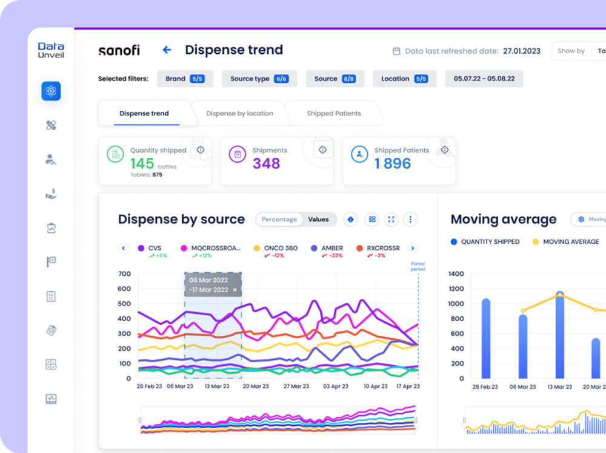Click the blue info icon for Dispense by source
Screen dimensions: 606x453
pos(350,219)
